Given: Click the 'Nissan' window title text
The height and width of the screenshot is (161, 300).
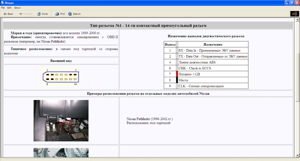Looking at the screenshot, I should tap(9, 3).
